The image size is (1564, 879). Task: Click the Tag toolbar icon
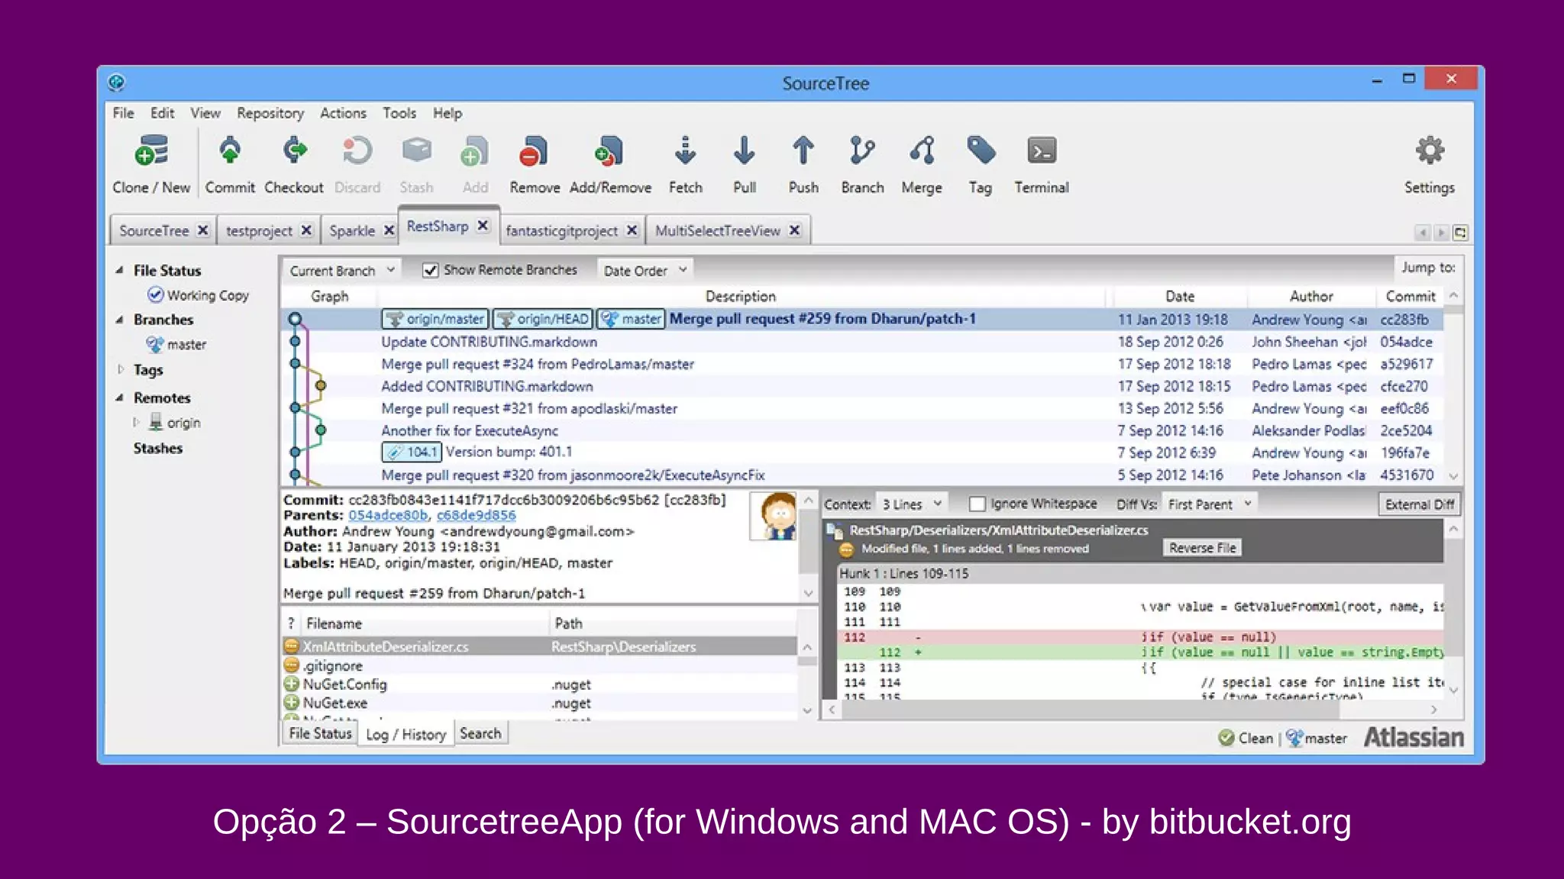(x=981, y=151)
